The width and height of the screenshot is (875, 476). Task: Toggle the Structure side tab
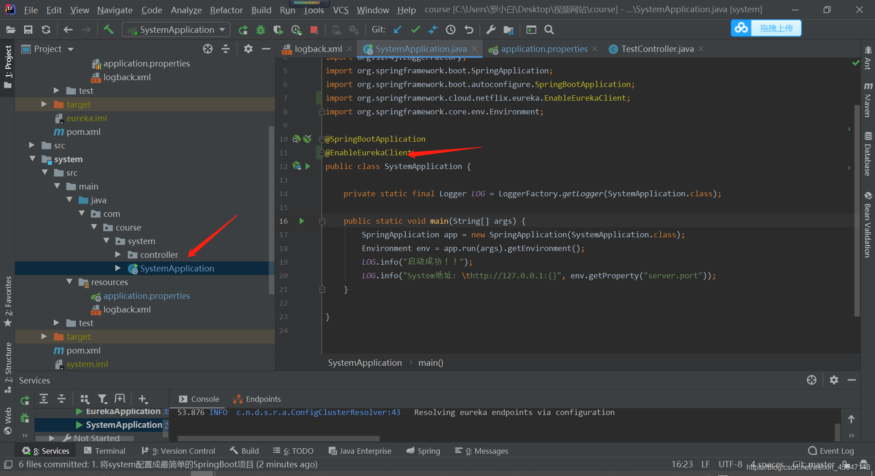click(8, 368)
